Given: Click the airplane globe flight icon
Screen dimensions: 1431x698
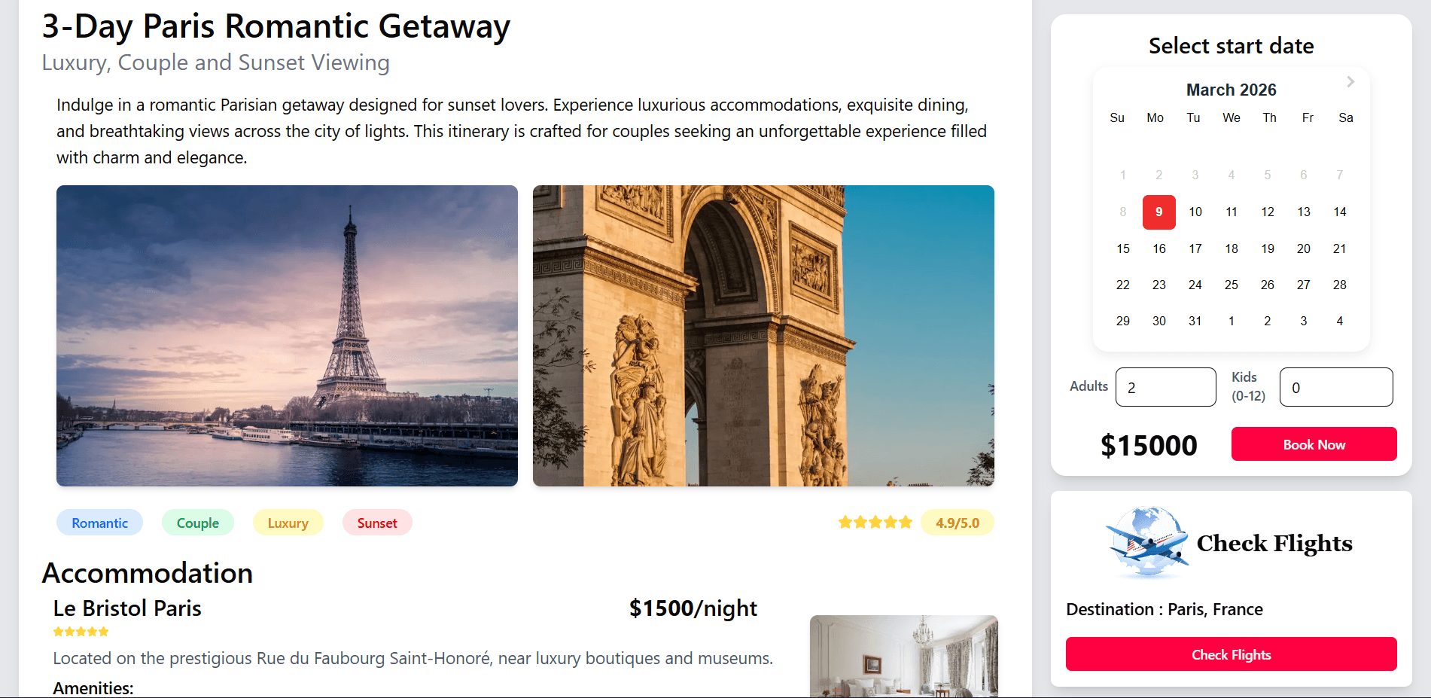Looking at the screenshot, I should click(x=1147, y=543).
